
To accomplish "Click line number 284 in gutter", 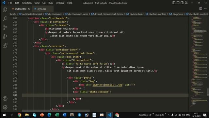I will point(15,95).
